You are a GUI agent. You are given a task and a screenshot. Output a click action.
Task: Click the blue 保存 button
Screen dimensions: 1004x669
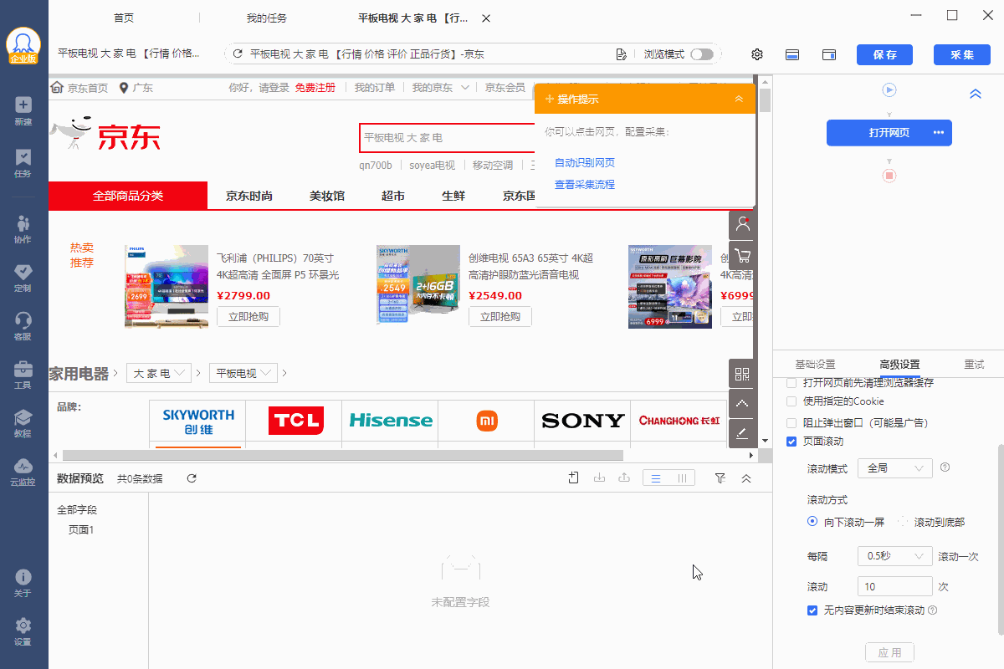[884, 54]
